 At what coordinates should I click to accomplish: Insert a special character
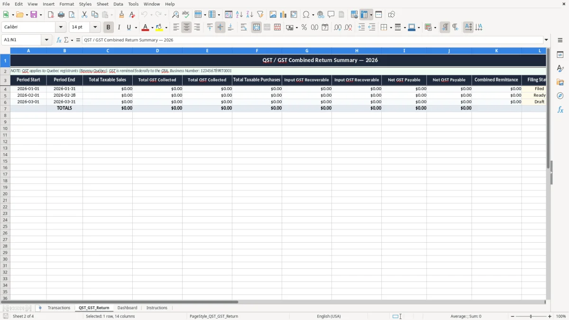click(306, 15)
